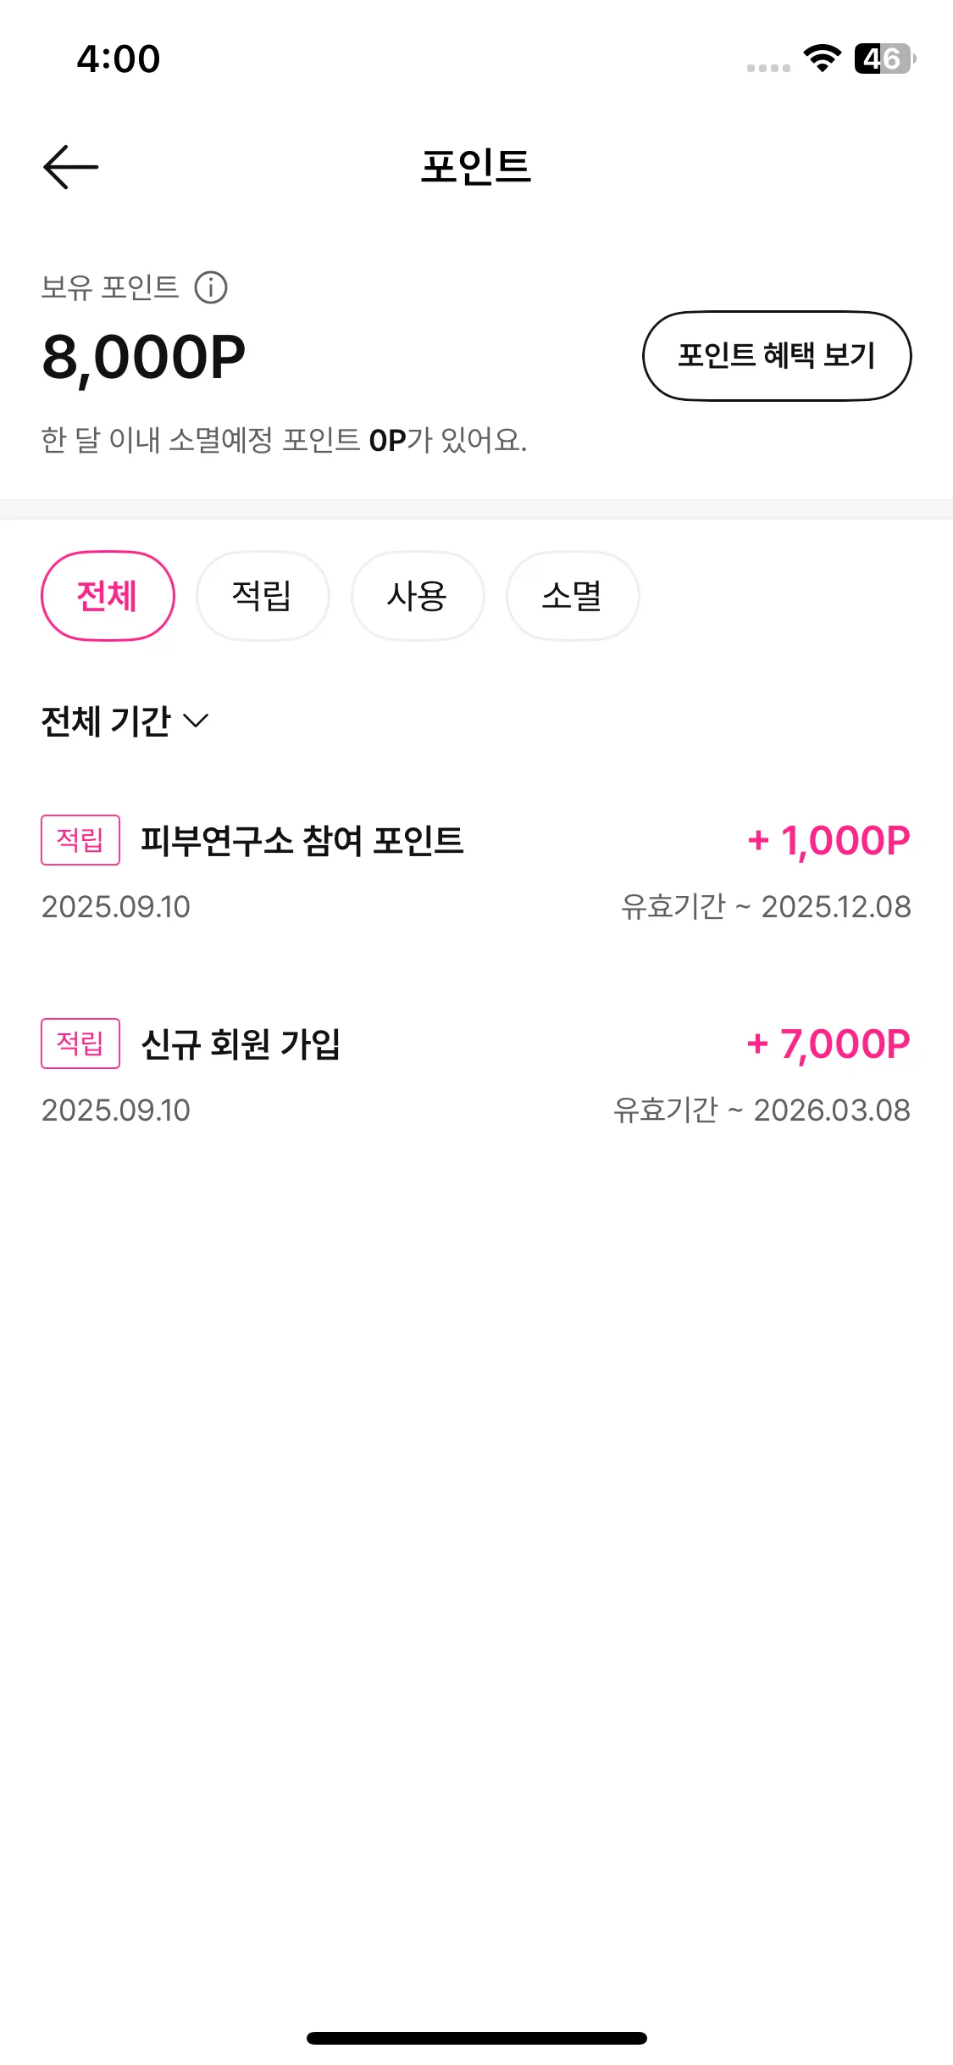This screenshot has height=2065, width=953.
Task: Switch to the 소멸 filter chip
Action: (573, 596)
